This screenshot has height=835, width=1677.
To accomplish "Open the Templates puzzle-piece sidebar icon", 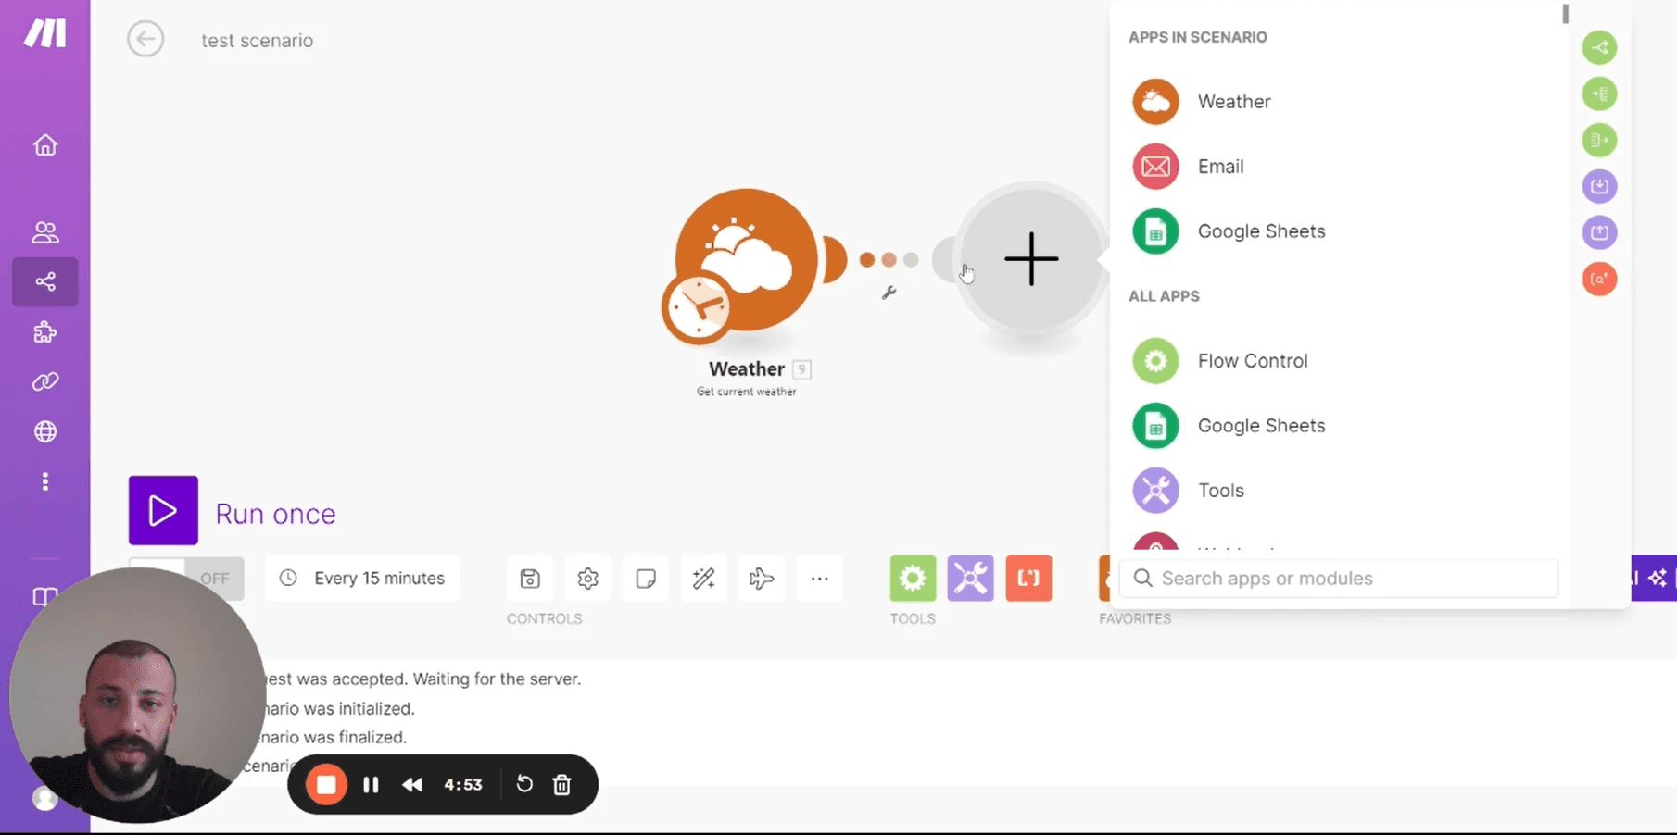I will click(x=45, y=331).
